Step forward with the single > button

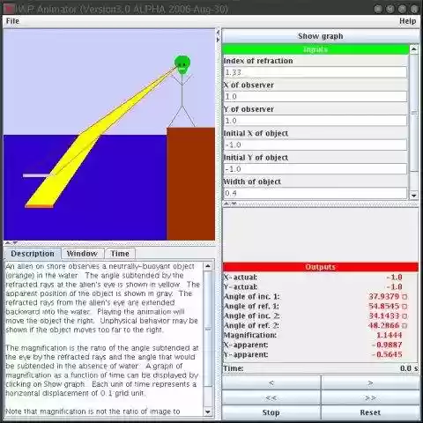(x=370, y=382)
